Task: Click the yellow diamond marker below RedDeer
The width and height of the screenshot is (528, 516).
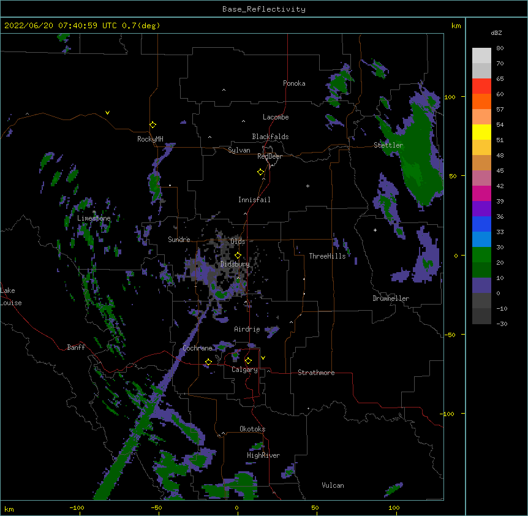Action: 261,172
